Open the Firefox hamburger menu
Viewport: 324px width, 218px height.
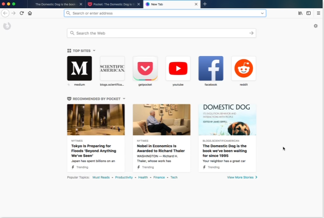[x=318, y=13]
